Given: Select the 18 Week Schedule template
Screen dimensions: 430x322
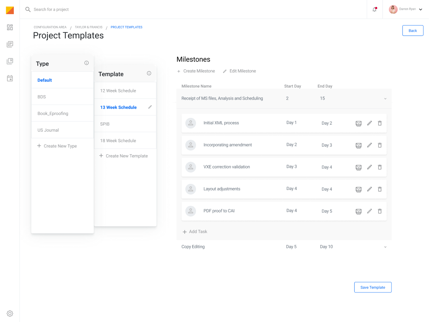Looking at the screenshot, I should pos(118,141).
